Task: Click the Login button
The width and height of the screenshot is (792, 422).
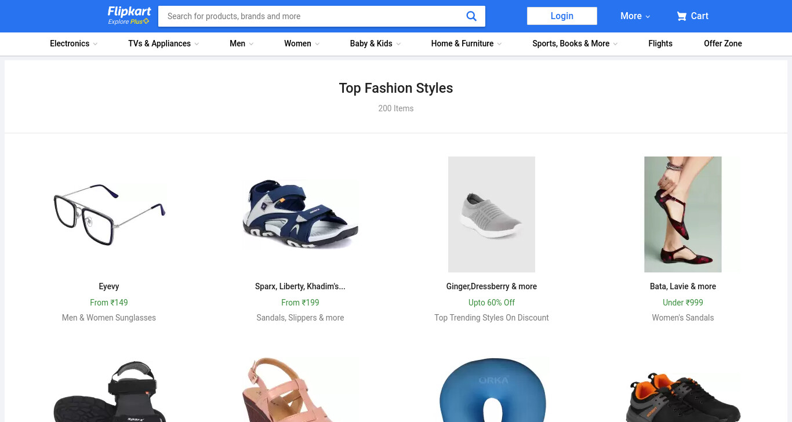Action: [562, 16]
